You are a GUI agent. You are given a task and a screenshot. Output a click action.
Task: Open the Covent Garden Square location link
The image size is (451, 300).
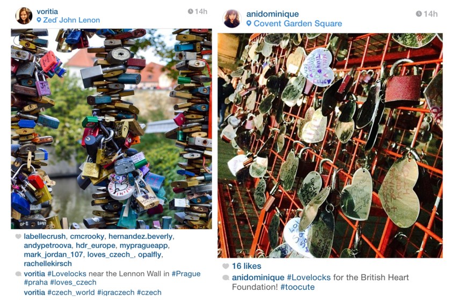click(297, 24)
